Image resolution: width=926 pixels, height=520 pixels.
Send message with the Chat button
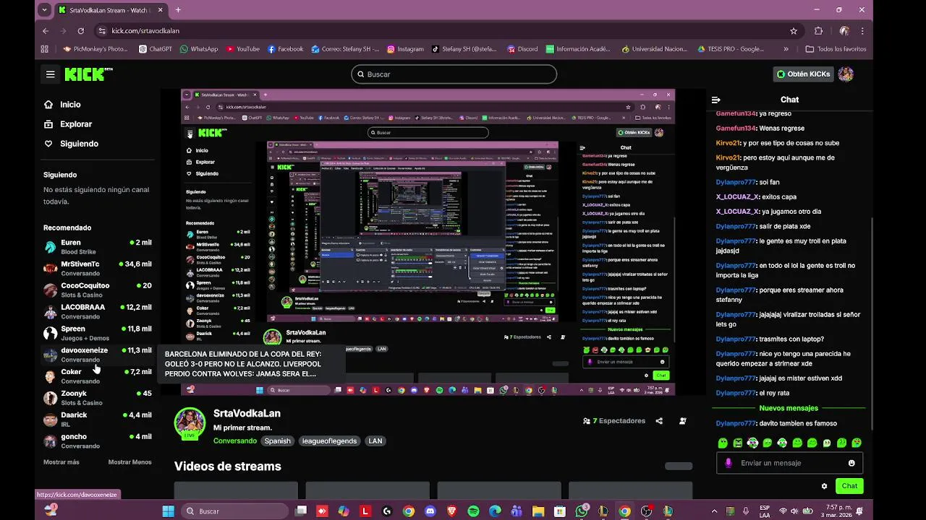pyautogui.click(x=849, y=486)
